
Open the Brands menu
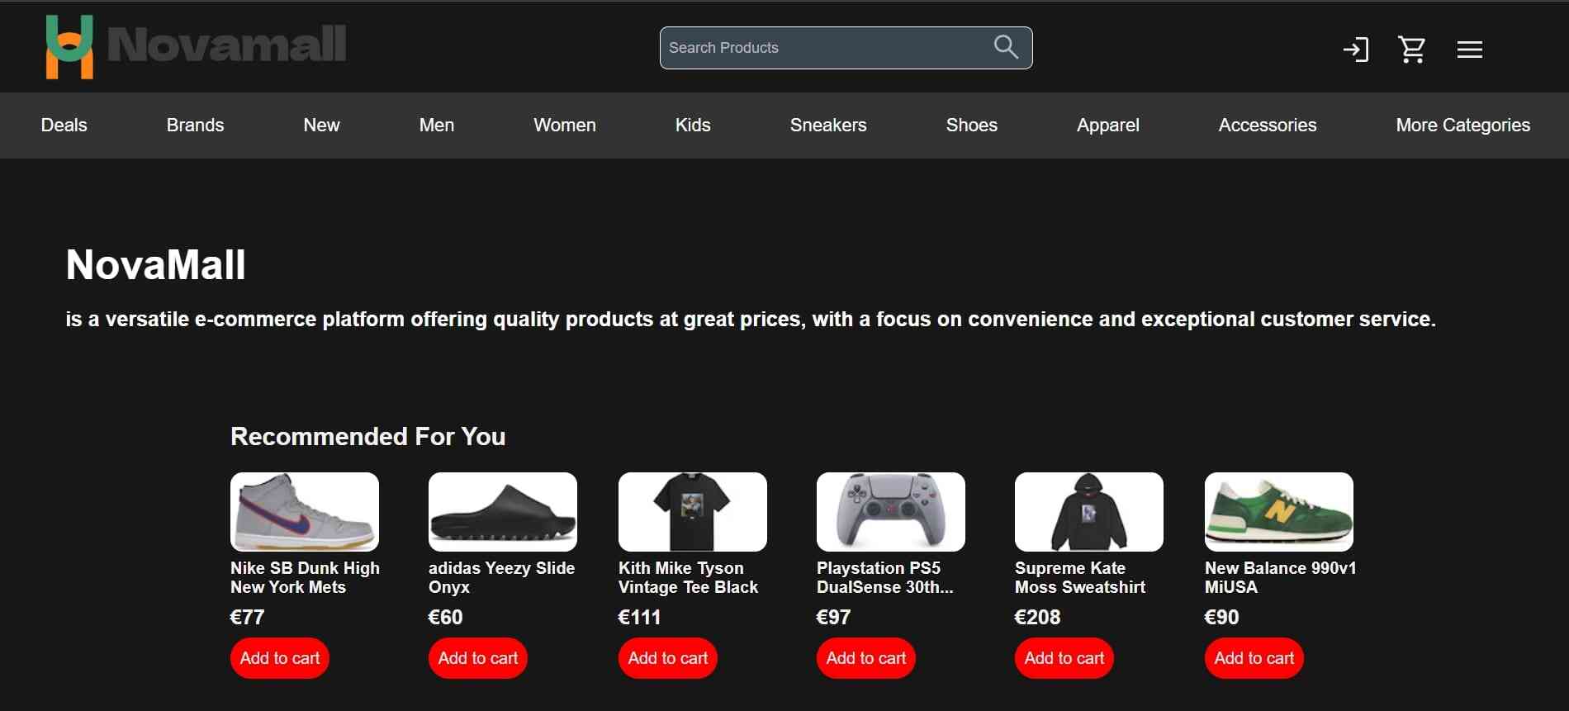click(195, 125)
